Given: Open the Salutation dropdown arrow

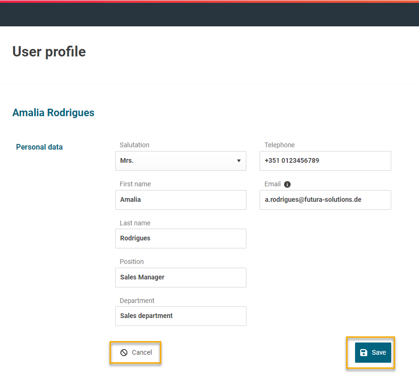Looking at the screenshot, I should 239,161.
